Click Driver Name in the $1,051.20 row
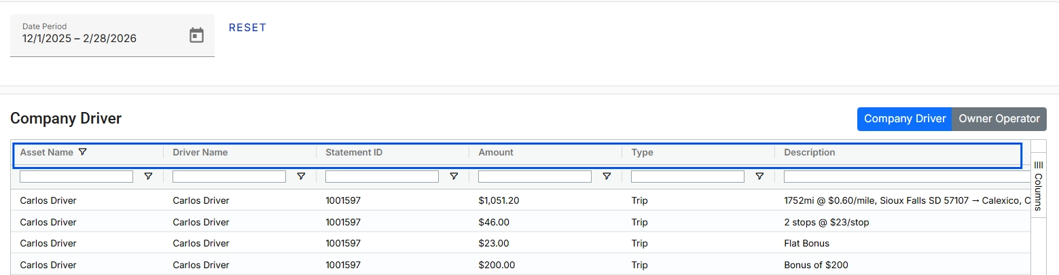1059x275 pixels. tap(201, 200)
